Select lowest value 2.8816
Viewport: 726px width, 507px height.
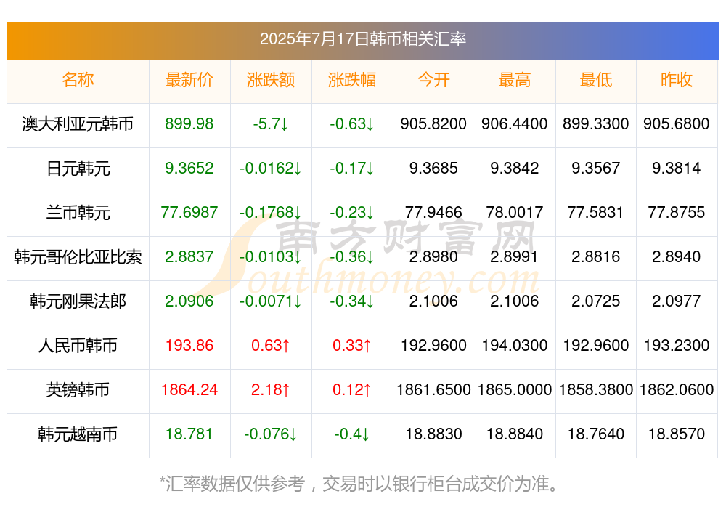tap(596, 256)
